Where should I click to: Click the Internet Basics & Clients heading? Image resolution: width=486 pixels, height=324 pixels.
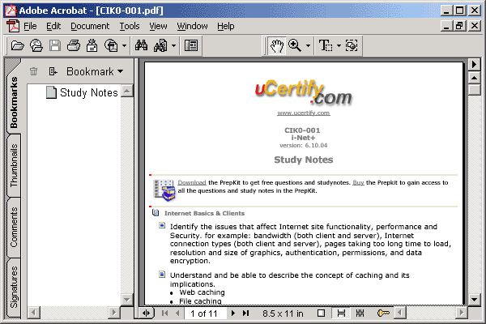(204, 213)
